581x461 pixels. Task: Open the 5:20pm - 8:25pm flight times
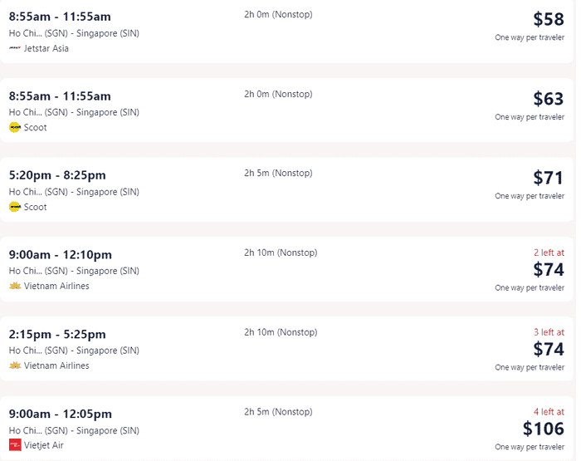tap(57, 175)
